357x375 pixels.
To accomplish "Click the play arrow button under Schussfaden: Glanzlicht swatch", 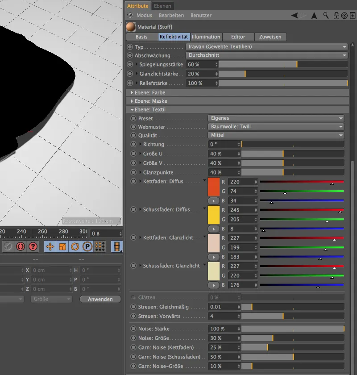I will [214, 285].
